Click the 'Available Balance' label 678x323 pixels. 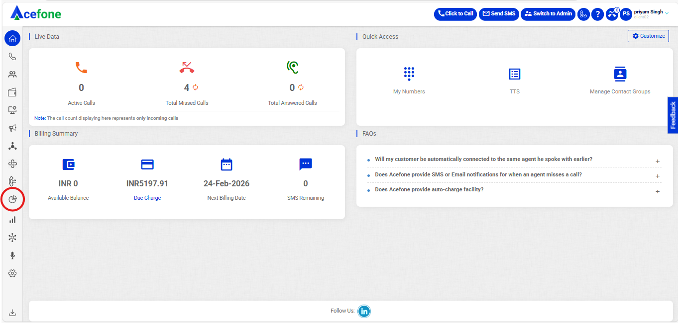click(x=68, y=198)
